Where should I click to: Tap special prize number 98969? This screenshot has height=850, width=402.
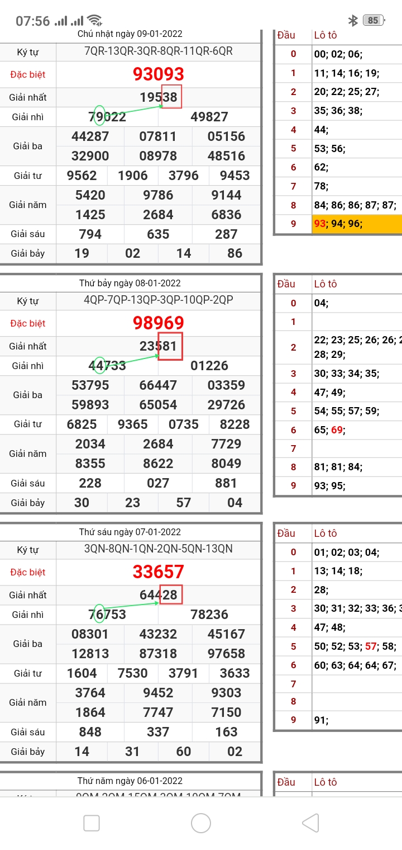coord(159,323)
